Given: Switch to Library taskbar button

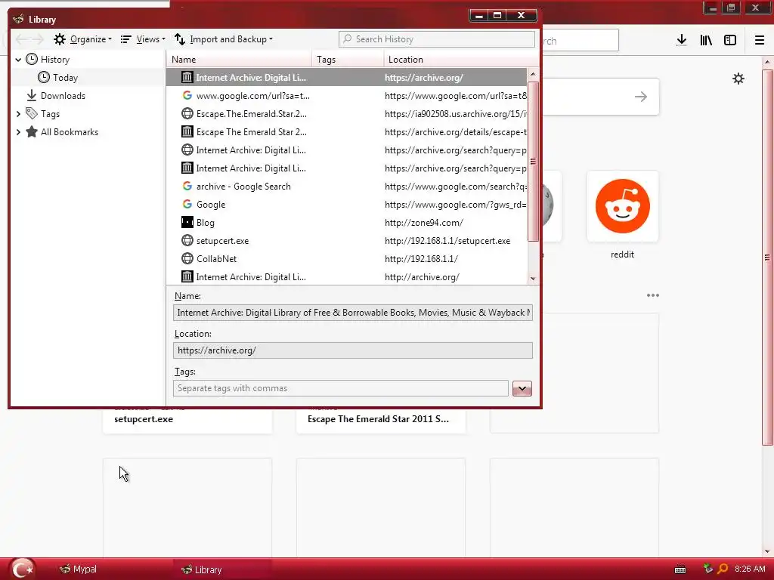Looking at the screenshot, I should (201, 569).
